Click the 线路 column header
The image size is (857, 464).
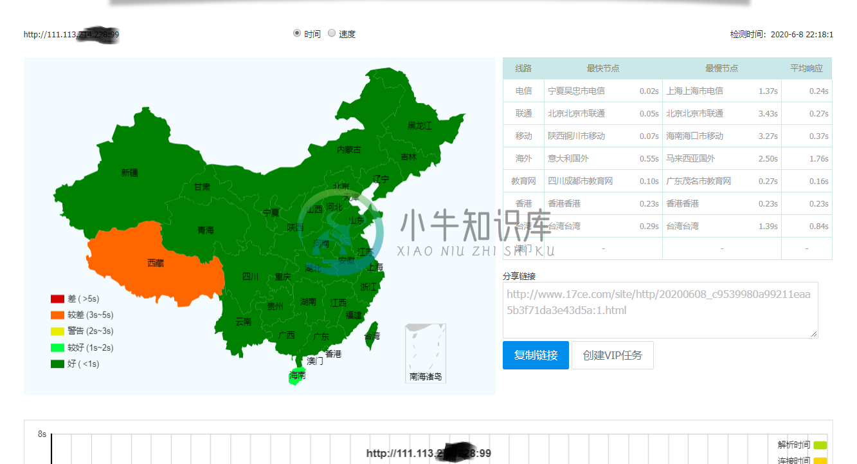tap(523, 68)
